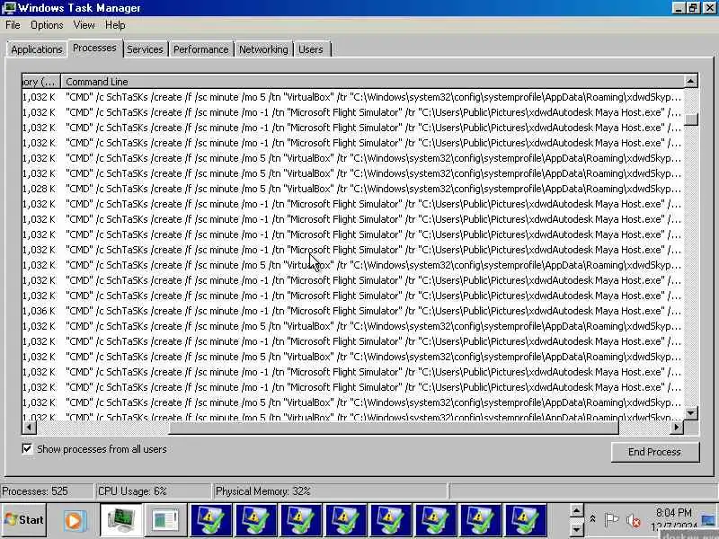Open the Start menu
Image resolution: width=719 pixels, height=539 pixels.
click(x=24, y=520)
